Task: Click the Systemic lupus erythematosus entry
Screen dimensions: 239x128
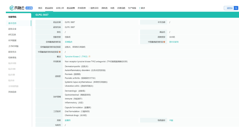Action: point(86,82)
